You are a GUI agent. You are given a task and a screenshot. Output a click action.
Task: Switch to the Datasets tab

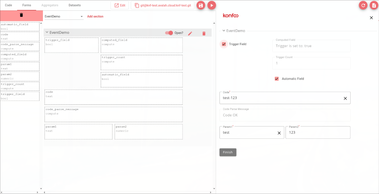(75, 5)
